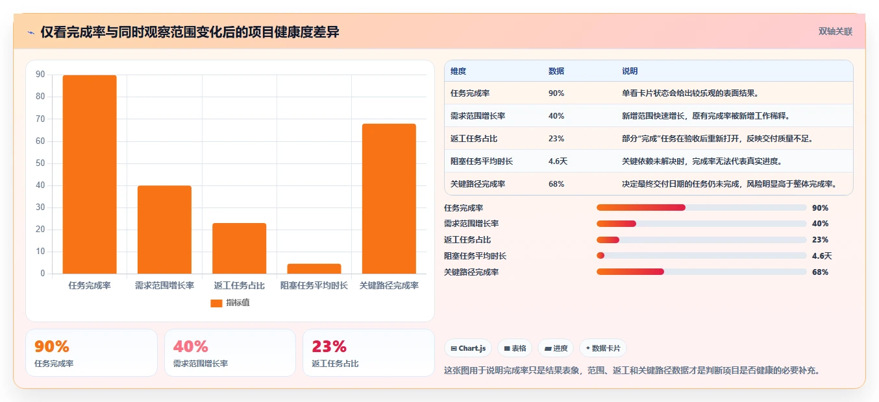This screenshot has height=402, width=879.
Task: Click the icon inside the 表格 chip
Action: click(507, 348)
